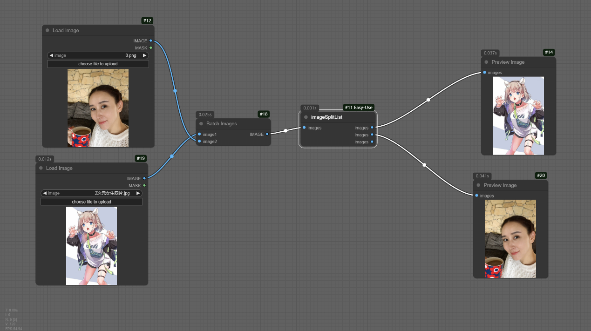Click the third images output port on imageSplitList

[372, 142]
